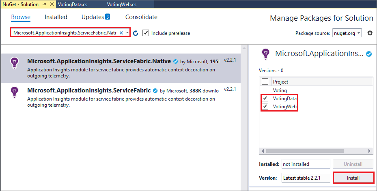Screen dimensions: 377x191
Task: Click the project list scroll right arrow
Action: pos(370,151)
